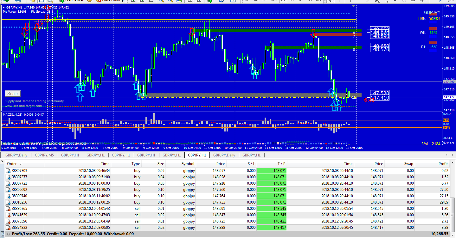The height and width of the screenshot is (238, 456).
Task: Close the terminal panel with the X
Action: 3,162
